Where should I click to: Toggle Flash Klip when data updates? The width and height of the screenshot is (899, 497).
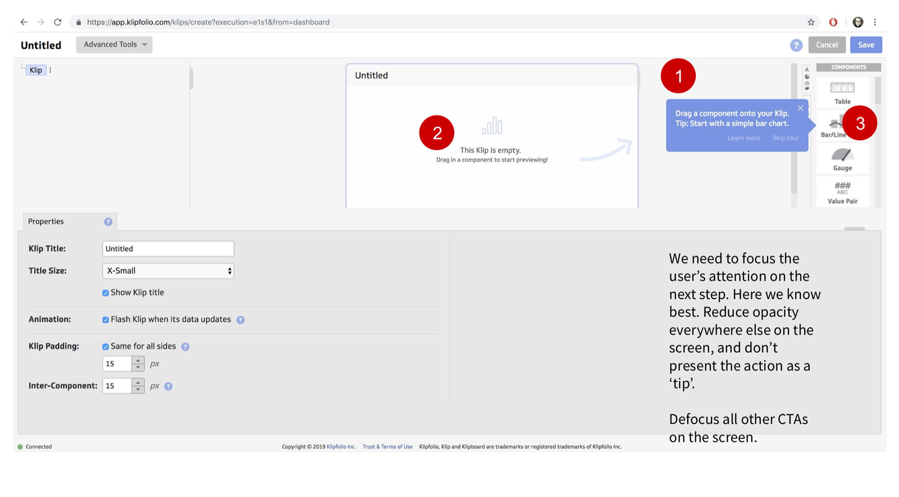[x=105, y=320]
